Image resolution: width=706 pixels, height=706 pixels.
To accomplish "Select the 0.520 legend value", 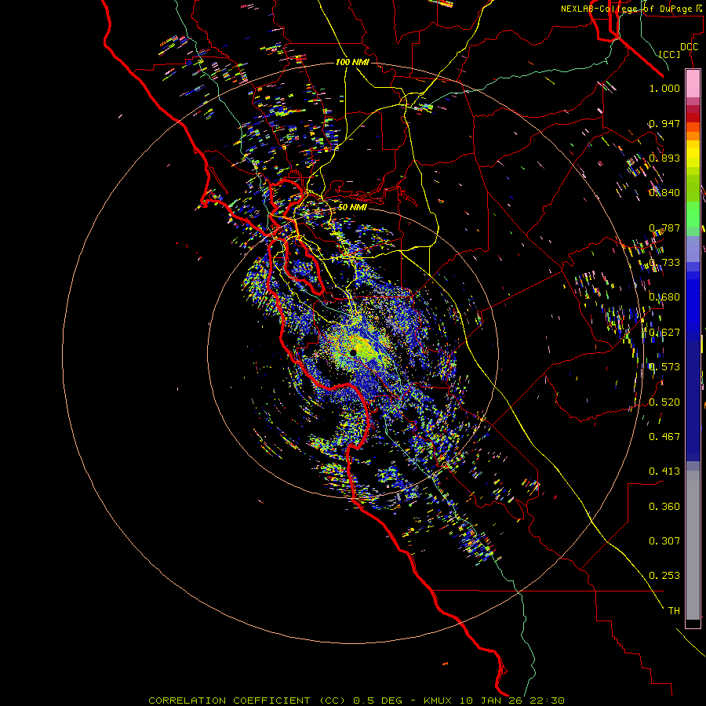I will click(x=664, y=402).
